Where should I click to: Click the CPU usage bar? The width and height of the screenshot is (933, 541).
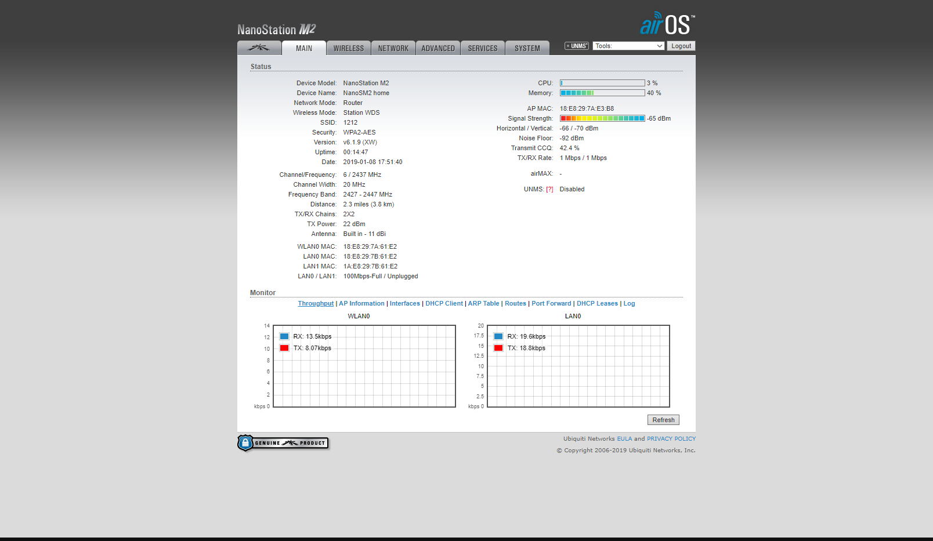(x=602, y=83)
